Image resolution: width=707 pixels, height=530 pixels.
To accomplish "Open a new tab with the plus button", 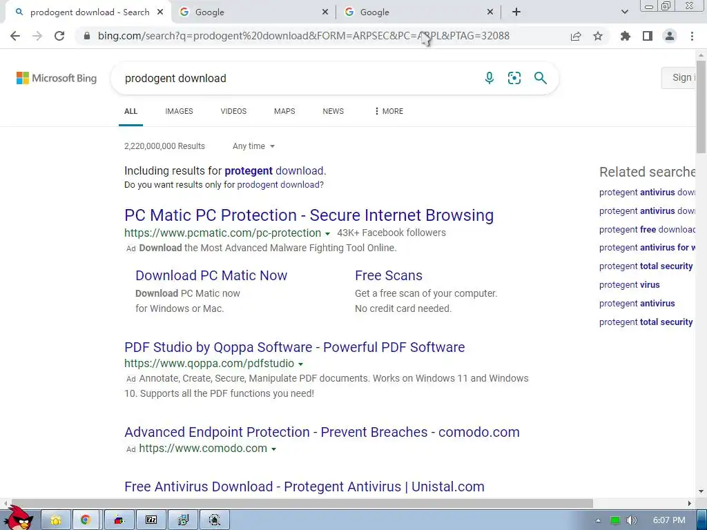I will [516, 12].
